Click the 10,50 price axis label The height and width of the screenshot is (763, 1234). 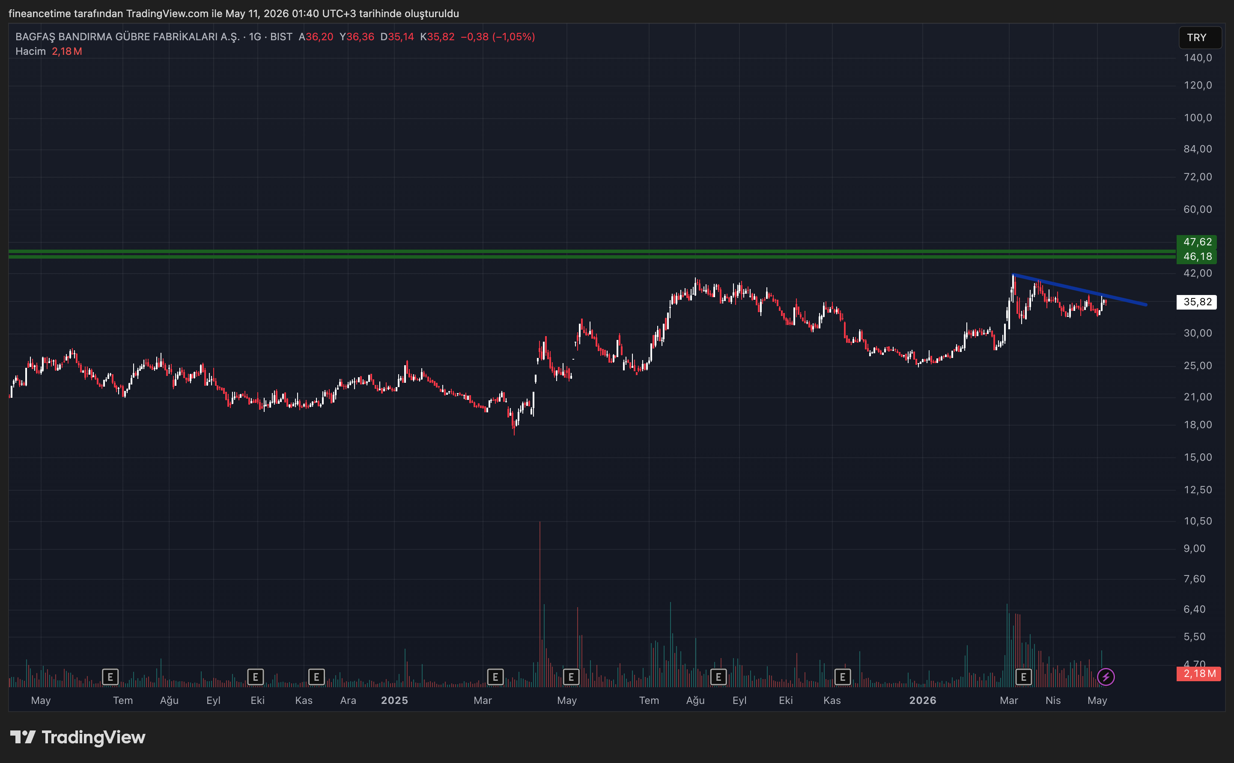(1198, 521)
